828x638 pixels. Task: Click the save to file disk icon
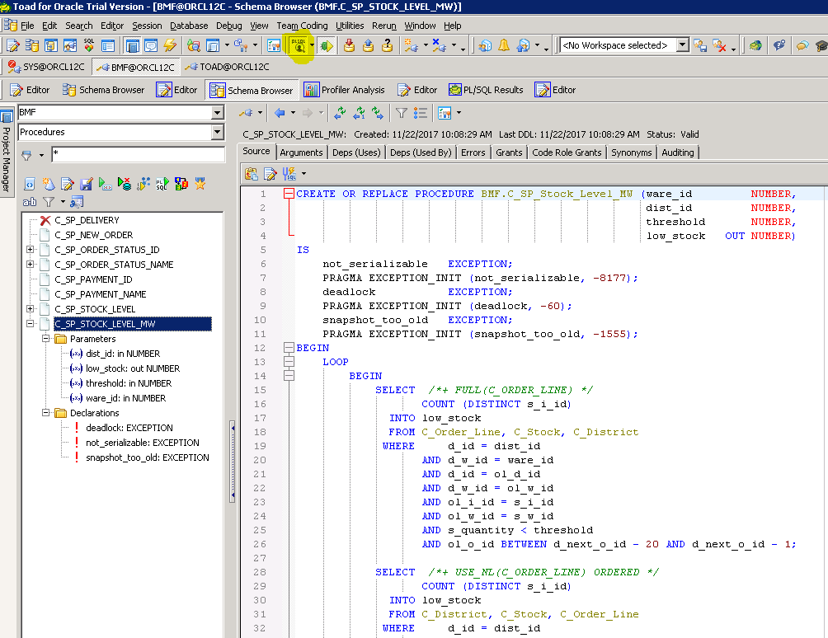pyautogui.click(x=86, y=183)
